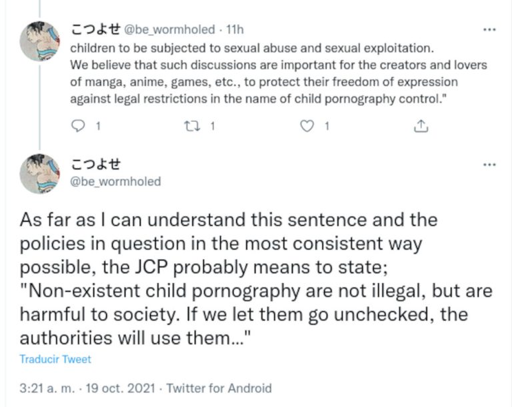Viewport: 512px width, 407px height.
Task: Open the more options dots on the main tweet
Action: click(489, 164)
